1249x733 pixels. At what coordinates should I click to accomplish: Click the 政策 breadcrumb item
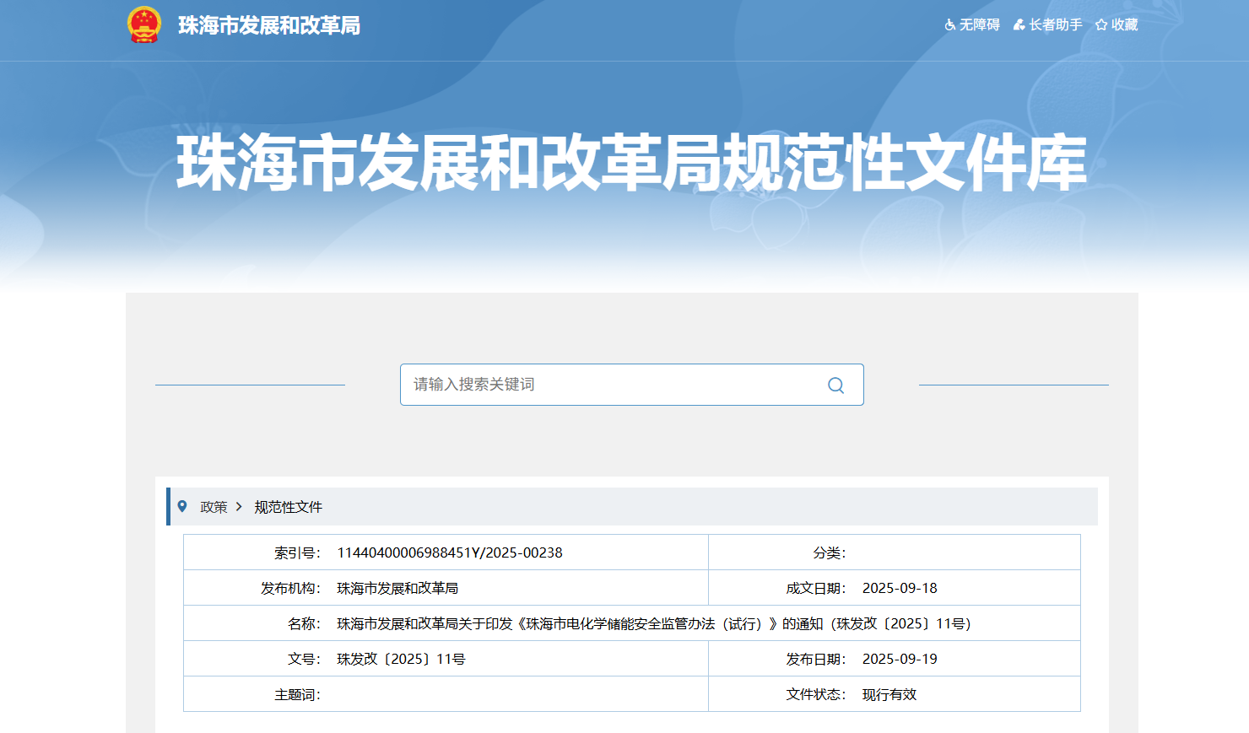(x=214, y=507)
